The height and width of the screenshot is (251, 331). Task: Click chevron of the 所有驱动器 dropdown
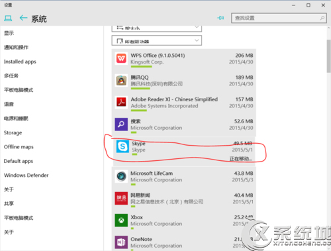tap(197, 40)
